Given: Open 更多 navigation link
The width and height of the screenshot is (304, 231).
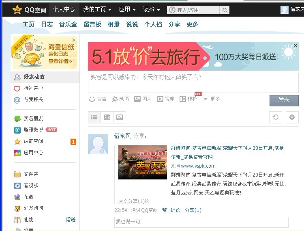Looking at the screenshot, I should (x=193, y=24).
